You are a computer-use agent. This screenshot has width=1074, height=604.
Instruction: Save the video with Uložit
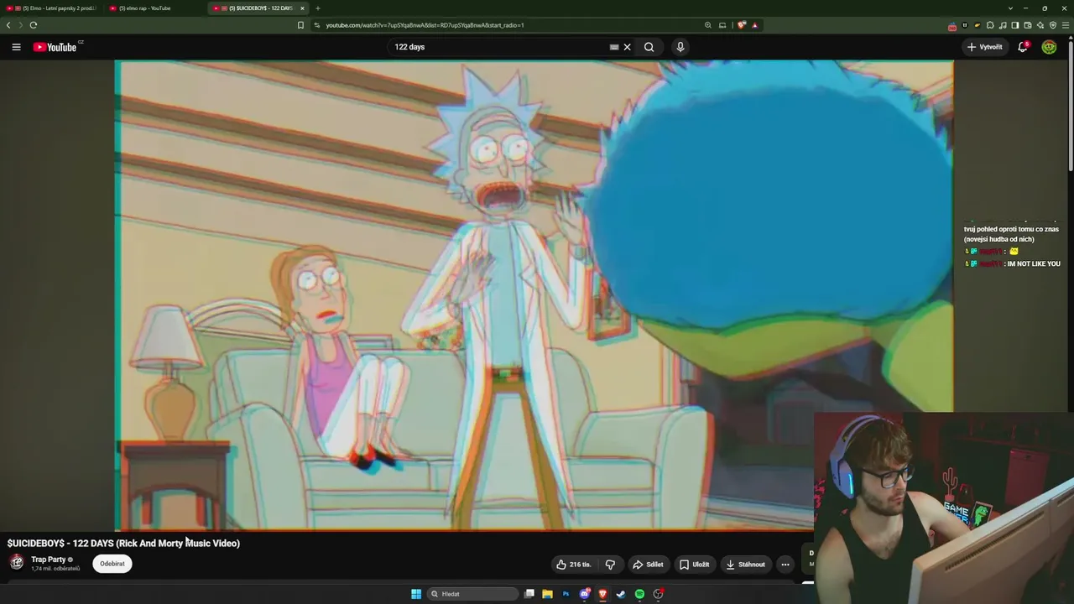tap(695, 565)
